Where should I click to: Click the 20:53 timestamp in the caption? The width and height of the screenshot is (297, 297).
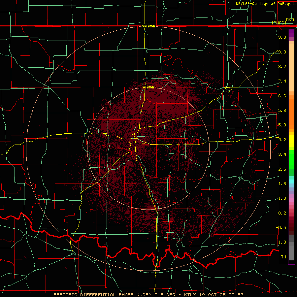[x=237, y=295]
